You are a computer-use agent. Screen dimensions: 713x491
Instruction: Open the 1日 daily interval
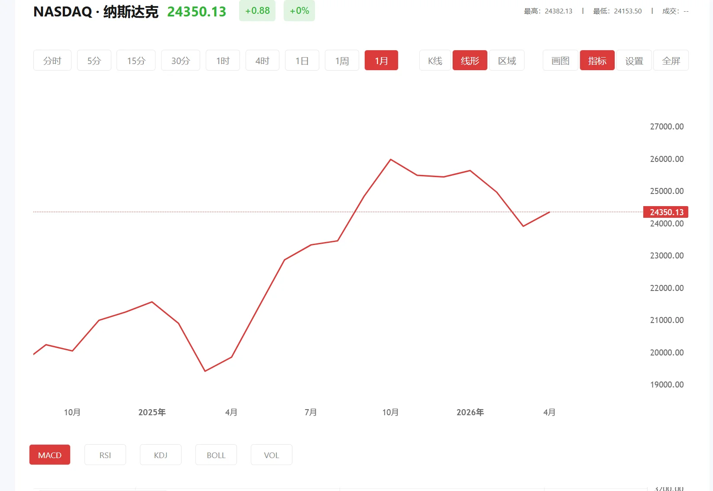point(302,60)
